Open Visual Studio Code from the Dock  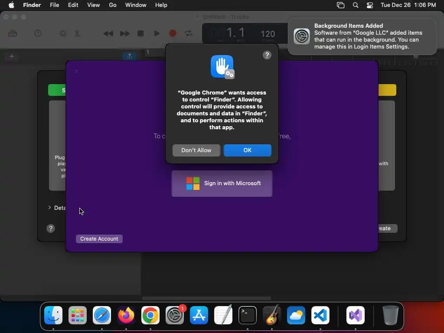pos(320,315)
